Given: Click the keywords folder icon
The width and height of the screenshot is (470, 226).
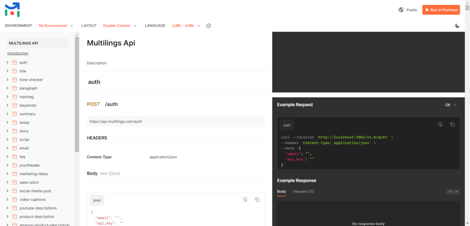Looking at the screenshot, I should [x=14, y=105].
